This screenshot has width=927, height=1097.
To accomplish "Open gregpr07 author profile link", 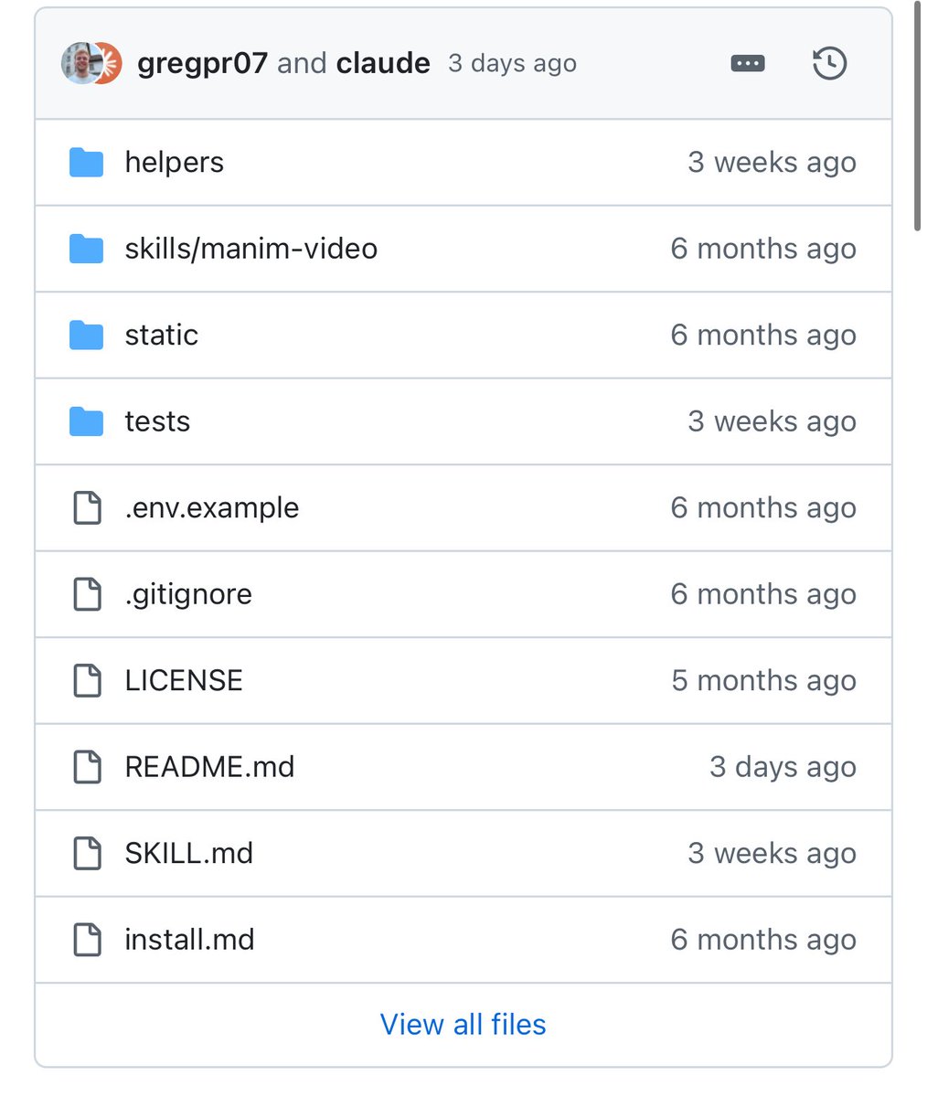I will point(202,63).
